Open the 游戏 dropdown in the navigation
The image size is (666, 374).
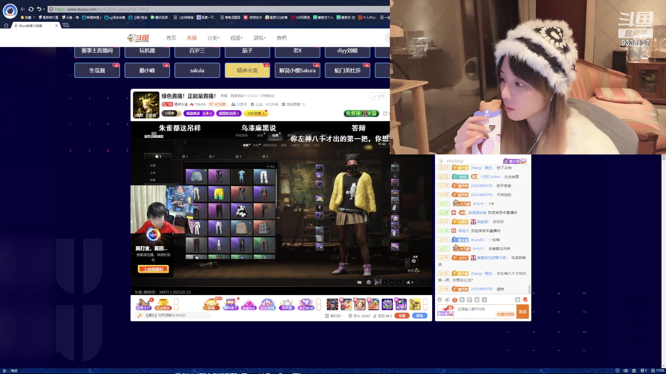259,38
